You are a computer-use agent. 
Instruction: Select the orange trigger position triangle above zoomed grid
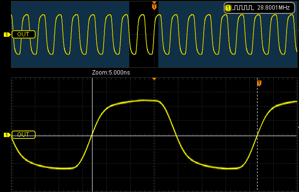click(x=154, y=79)
